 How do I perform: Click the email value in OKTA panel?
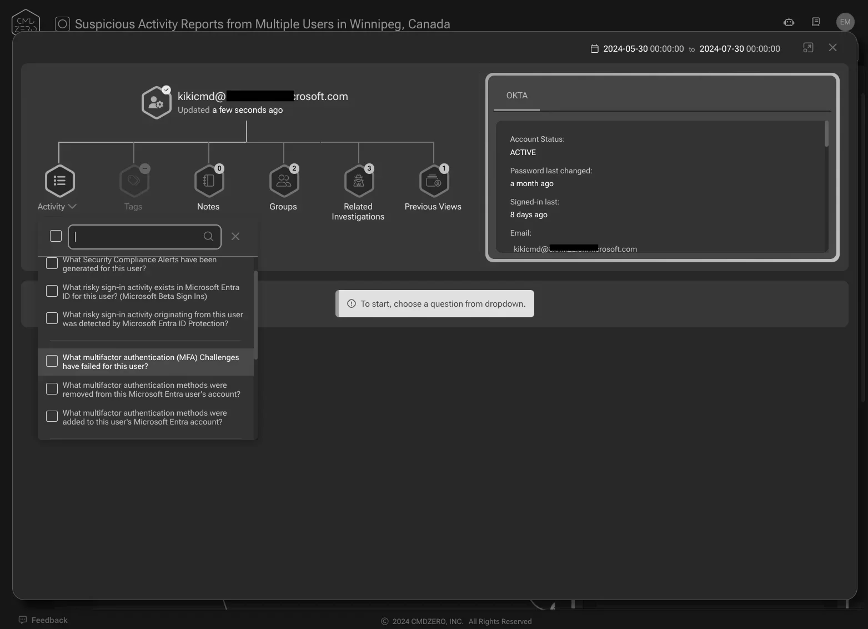pyautogui.click(x=575, y=249)
